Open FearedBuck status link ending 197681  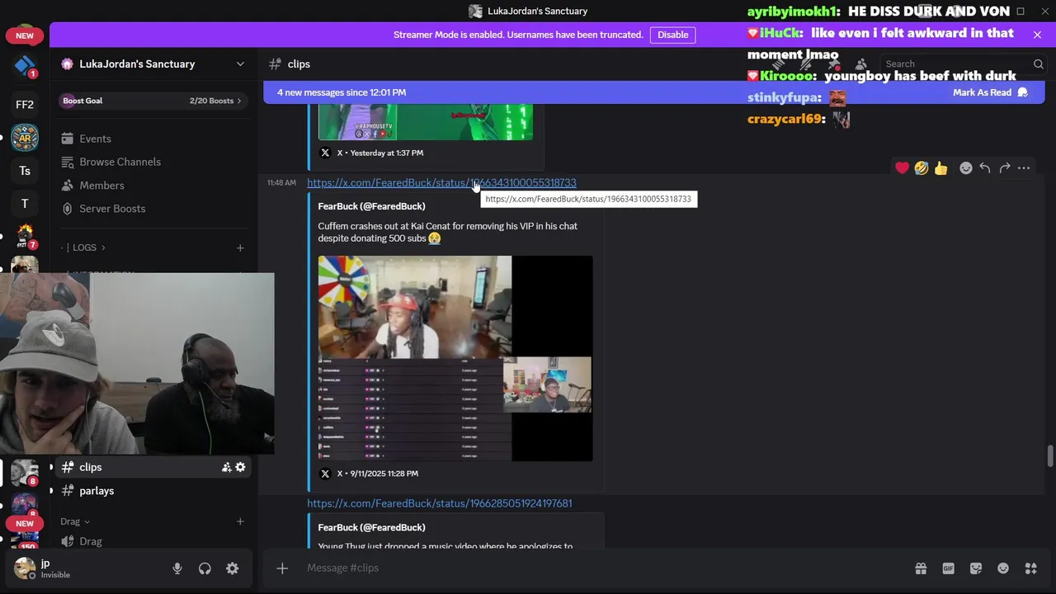point(440,503)
